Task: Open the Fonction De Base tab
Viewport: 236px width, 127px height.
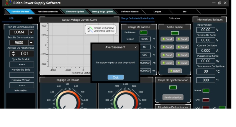Action: pyautogui.click(x=20, y=12)
